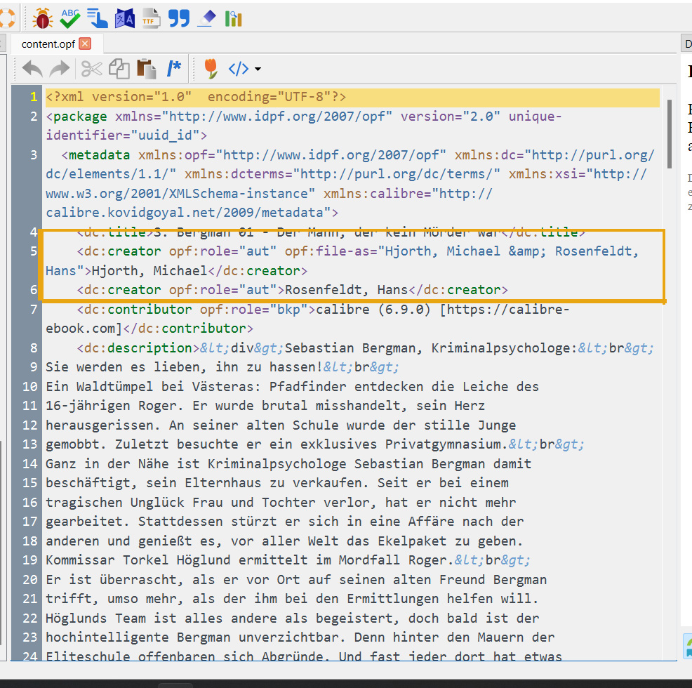
Task: Click the word "Privatgymnasium" on line 13
Action: pos(443,444)
